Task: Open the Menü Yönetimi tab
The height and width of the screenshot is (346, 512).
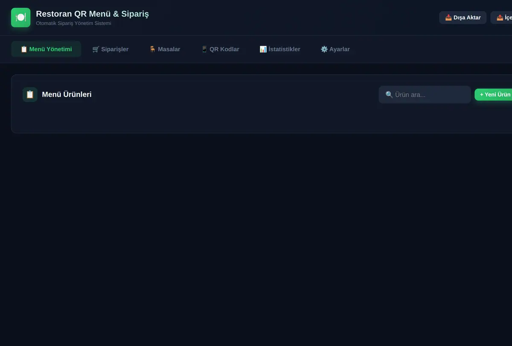Action: [46, 49]
